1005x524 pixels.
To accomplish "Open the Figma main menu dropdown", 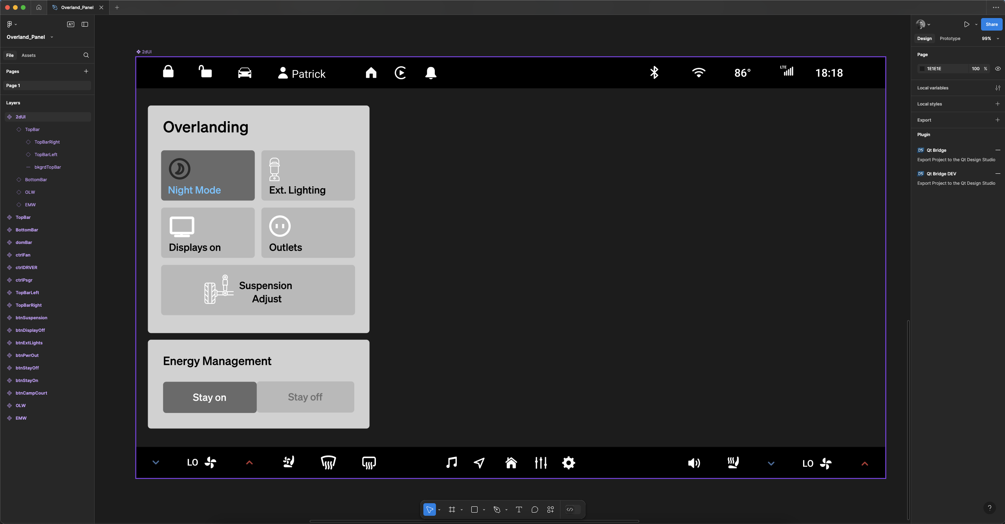I will pyautogui.click(x=12, y=24).
